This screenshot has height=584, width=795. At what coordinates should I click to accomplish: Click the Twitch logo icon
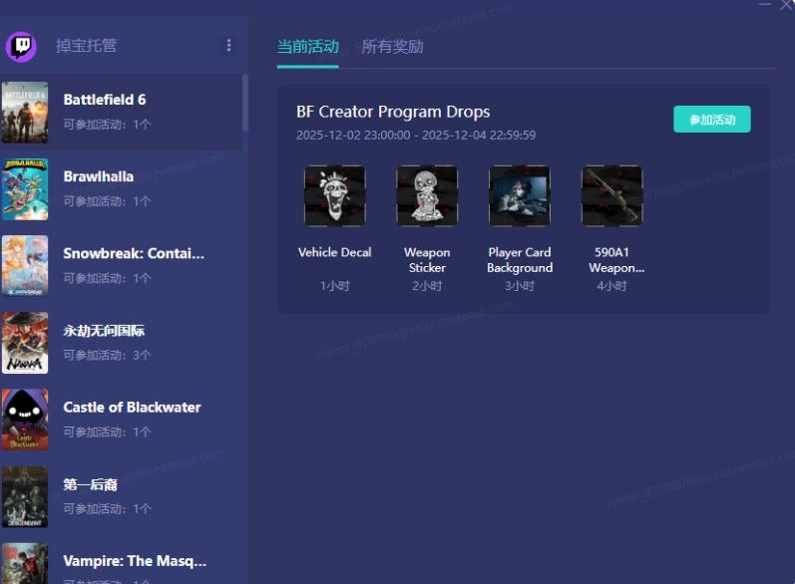pos(21,47)
